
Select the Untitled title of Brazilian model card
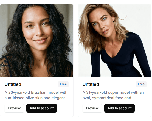[13, 84]
